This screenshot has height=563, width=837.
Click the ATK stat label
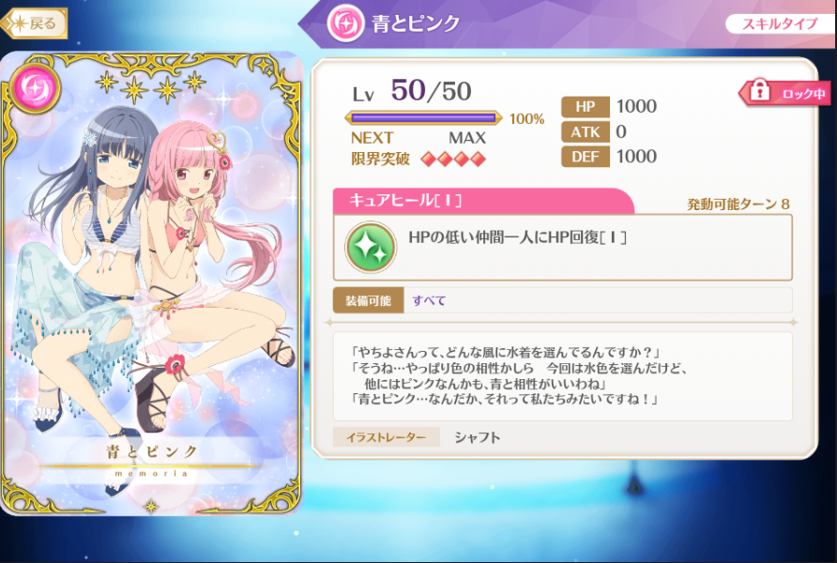pos(585,131)
